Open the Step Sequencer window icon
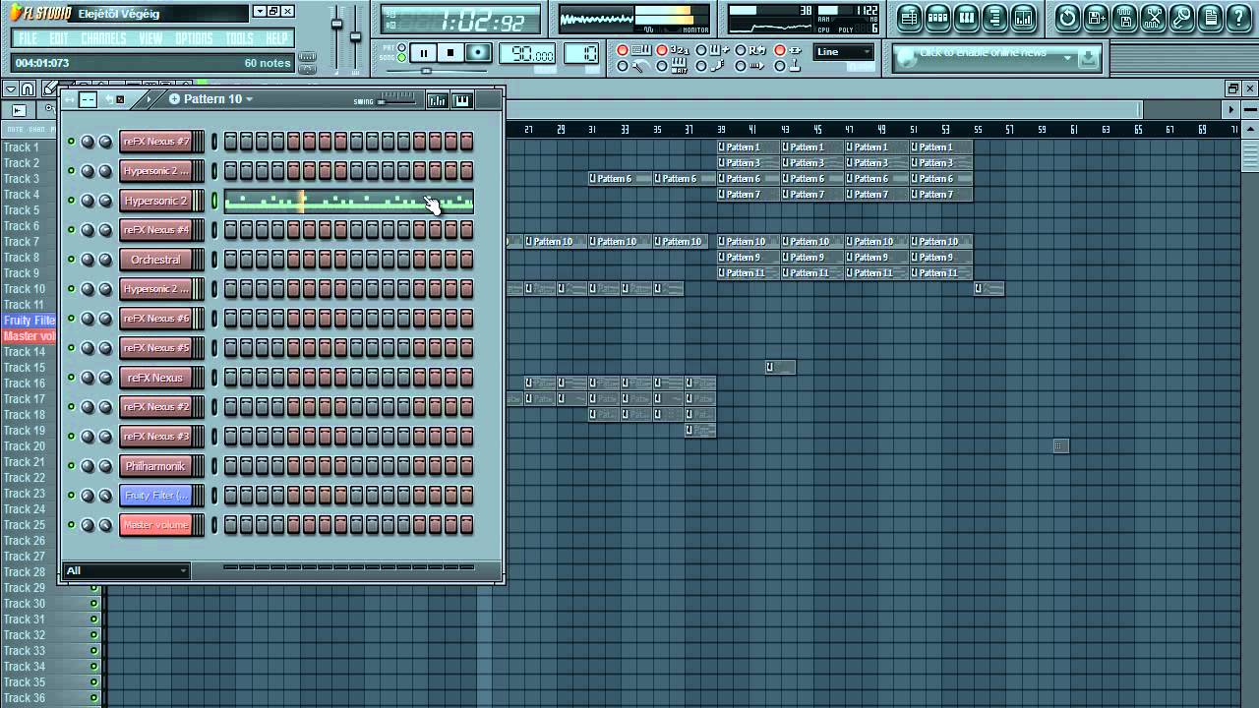The image size is (1259, 708). (938, 17)
